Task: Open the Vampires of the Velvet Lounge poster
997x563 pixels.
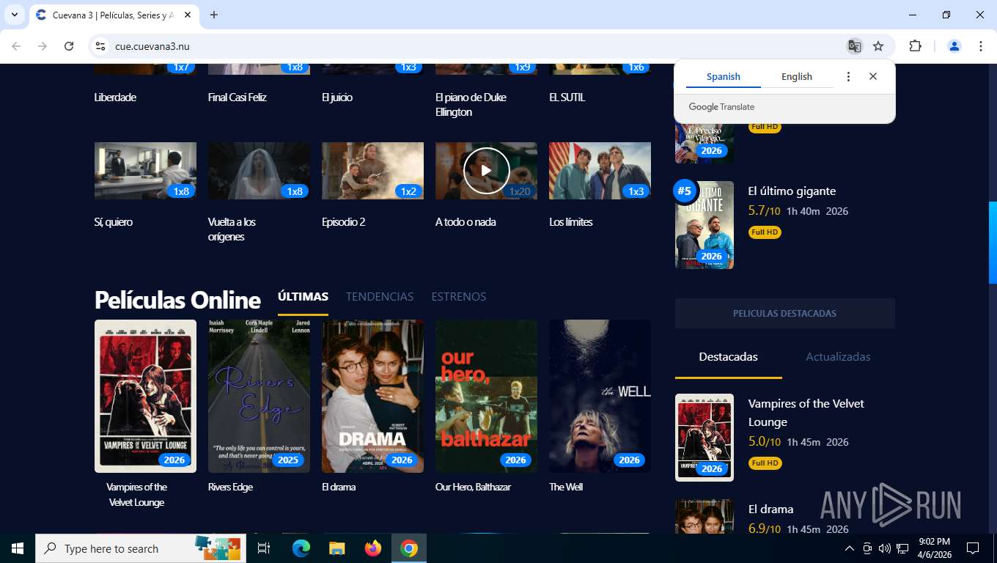Action: point(145,396)
